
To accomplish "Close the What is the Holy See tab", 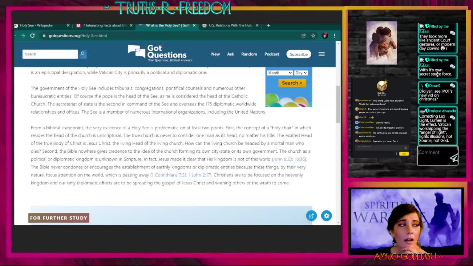I will click(194, 26).
